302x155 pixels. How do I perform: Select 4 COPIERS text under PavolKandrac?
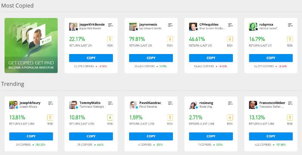[x=145, y=144]
